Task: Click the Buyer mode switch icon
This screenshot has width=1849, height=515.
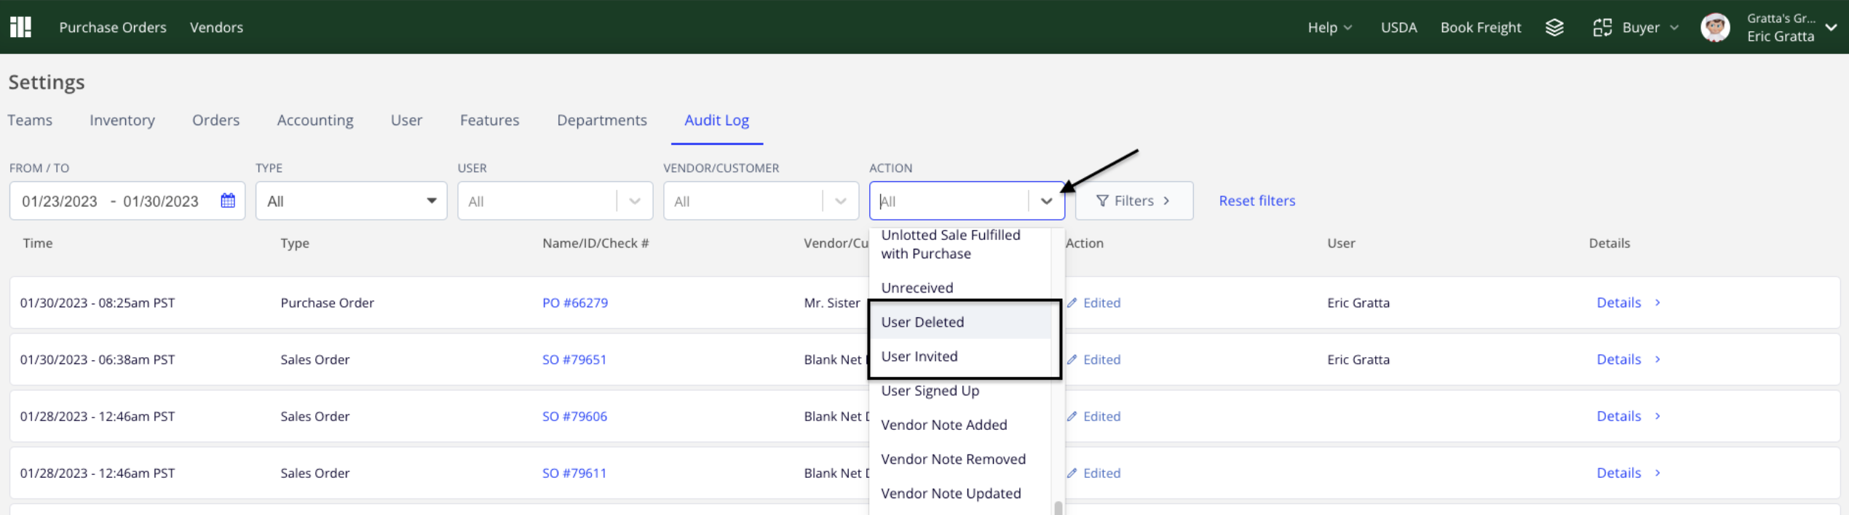Action: tap(1602, 27)
